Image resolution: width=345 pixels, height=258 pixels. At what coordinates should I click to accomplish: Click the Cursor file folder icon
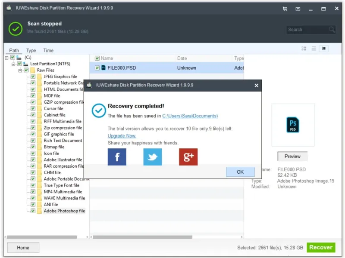pyautogui.click(x=39, y=108)
